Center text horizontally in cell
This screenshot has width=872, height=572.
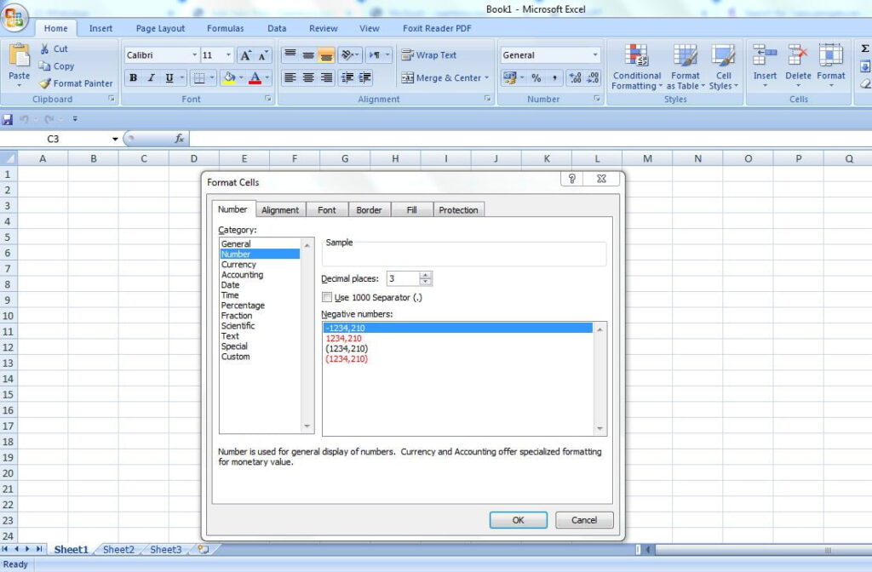[x=308, y=77]
